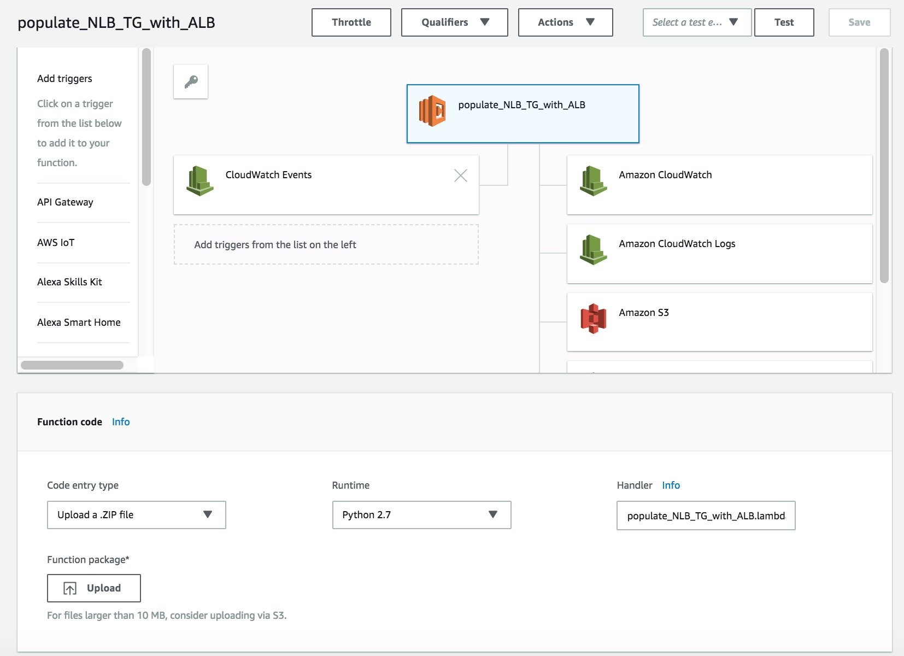Image resolution: width=904 pixels, height=656 pixels.
Task: Click the Amazon S3 bucket icon
Action: (594, 319)
